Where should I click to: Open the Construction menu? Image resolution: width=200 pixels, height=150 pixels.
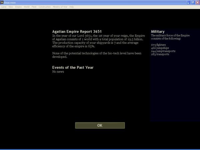pos(45,7)
